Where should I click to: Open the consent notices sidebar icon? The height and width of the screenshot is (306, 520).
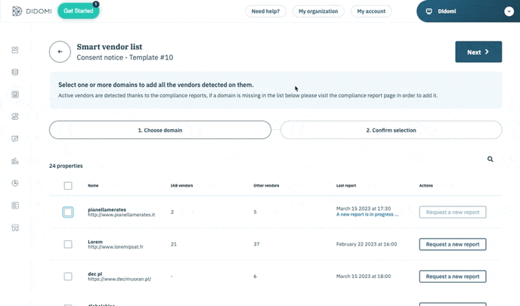(15, 94)
